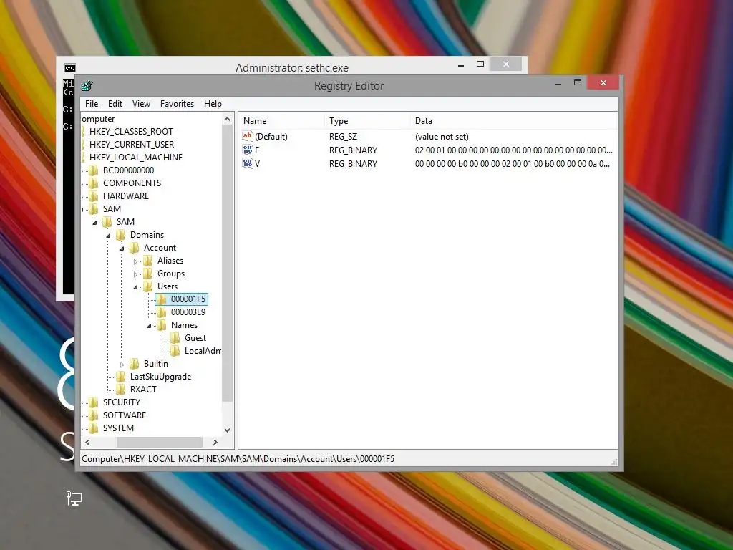Click the tree horizontal scrollbar thumb
The image size is (733, 550).
[x=160, y=442]
